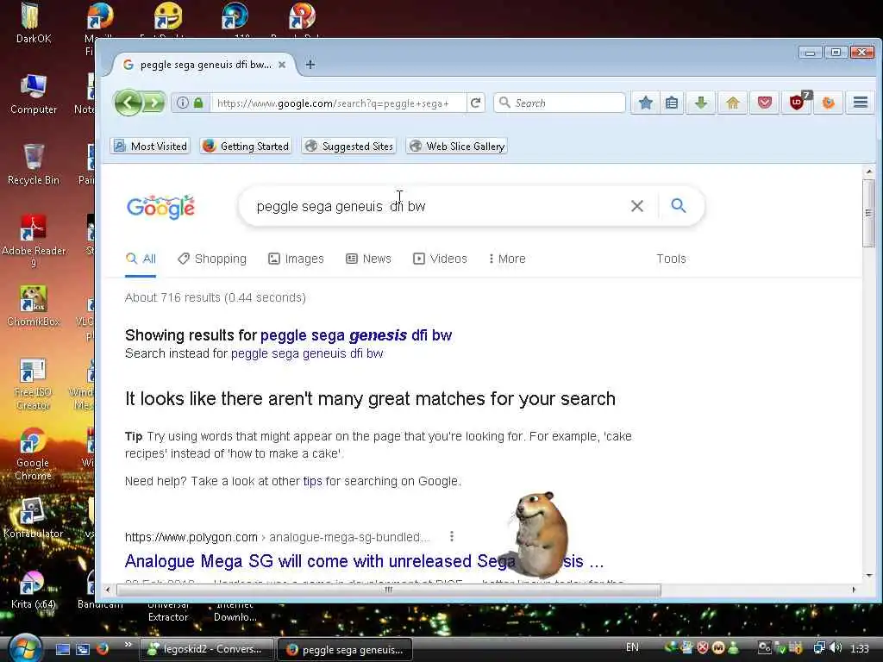This screenshot has width=883, height=662.
Task: Click the 1:33 system clock
Action: click(859, 648)
